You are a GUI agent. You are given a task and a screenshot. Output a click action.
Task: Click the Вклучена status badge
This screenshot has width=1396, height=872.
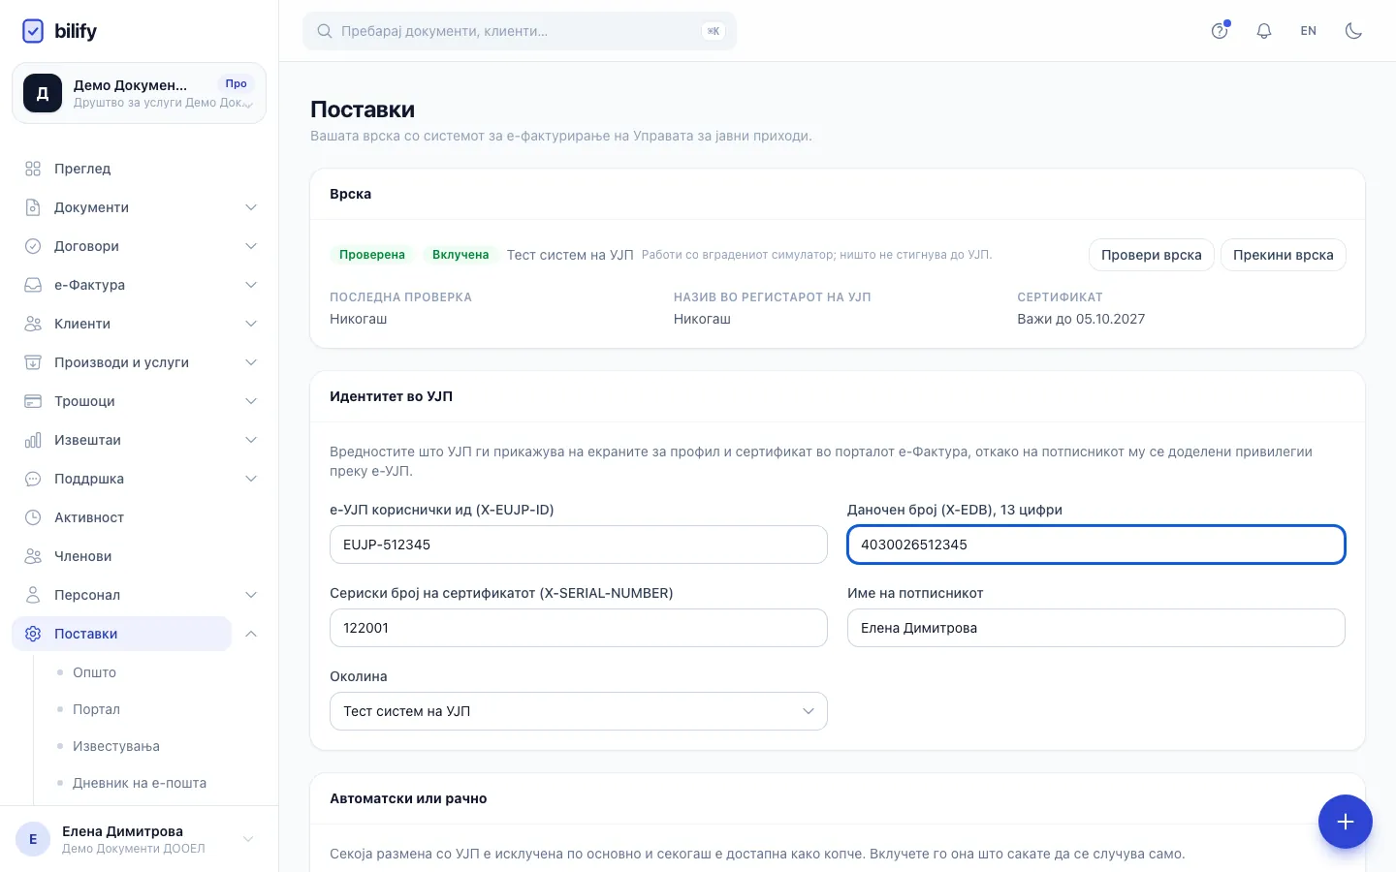(460, 255)
